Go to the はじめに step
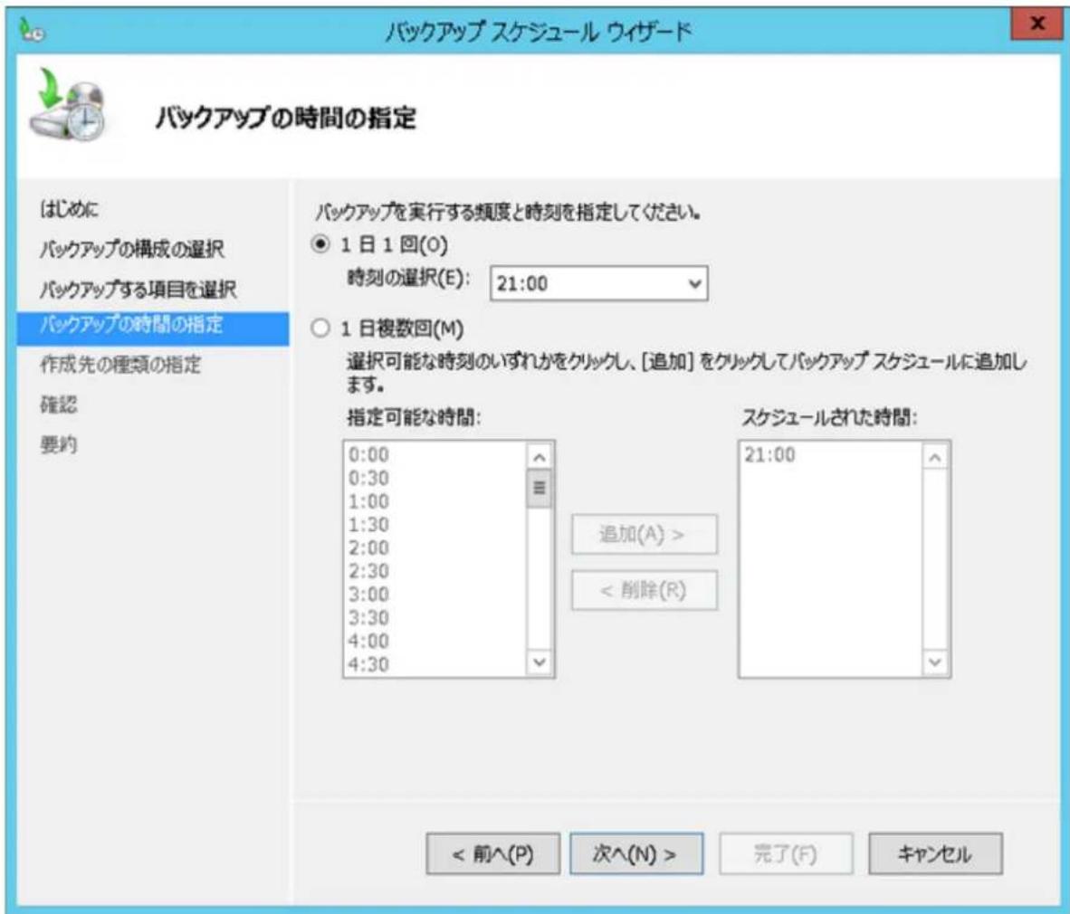 pyautogui.click(x=69, y=209)
